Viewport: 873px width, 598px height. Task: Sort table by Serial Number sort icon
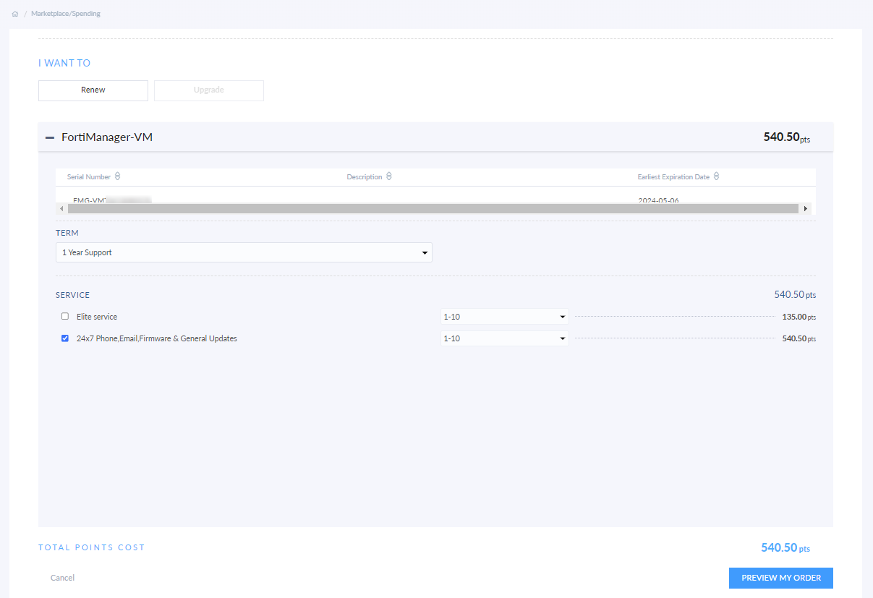pos(118,176)
